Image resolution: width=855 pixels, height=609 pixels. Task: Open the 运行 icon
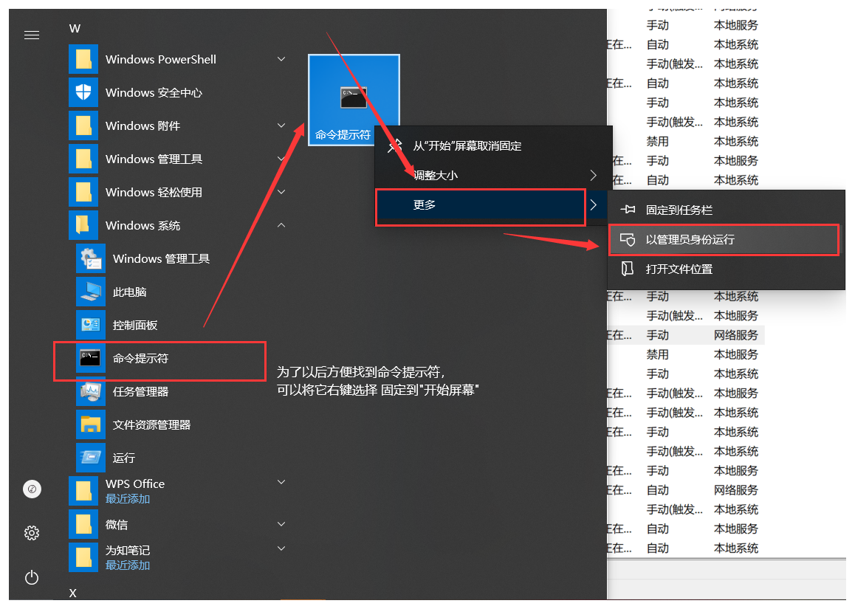pos(91,458)
